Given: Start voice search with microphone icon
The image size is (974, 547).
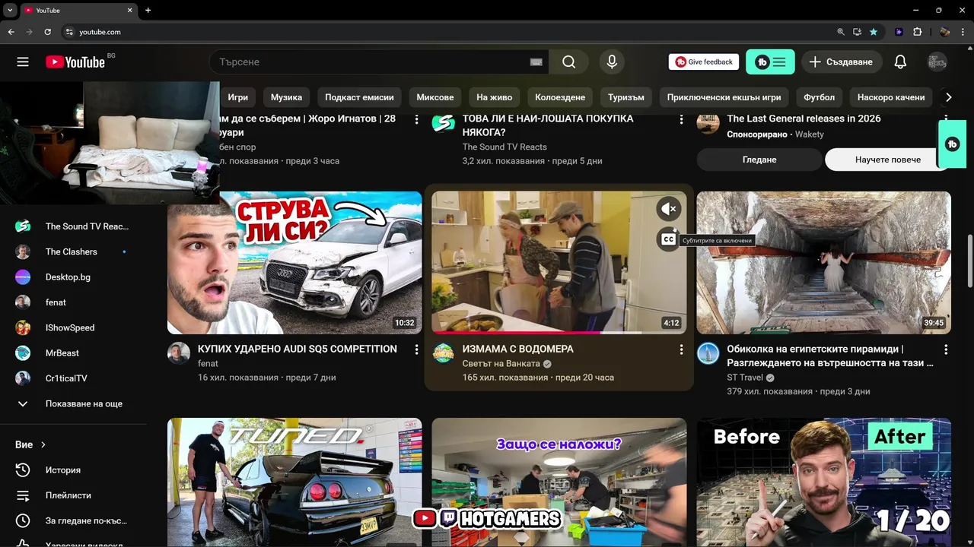Looking at the screenshot, I should [611, 62].
